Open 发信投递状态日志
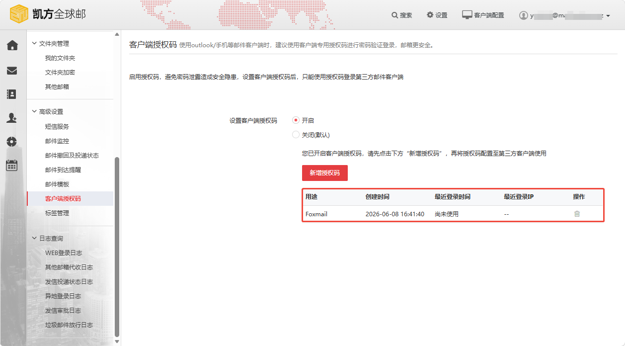Viewport: 625px width, 346px height. point(69,282)
